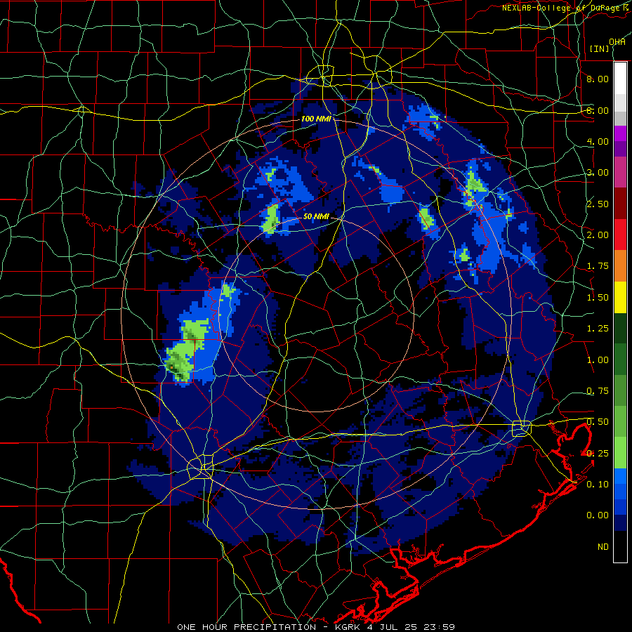
Task: Click the orange swatch beside 1.75
Action: click(x=620, y=265)
